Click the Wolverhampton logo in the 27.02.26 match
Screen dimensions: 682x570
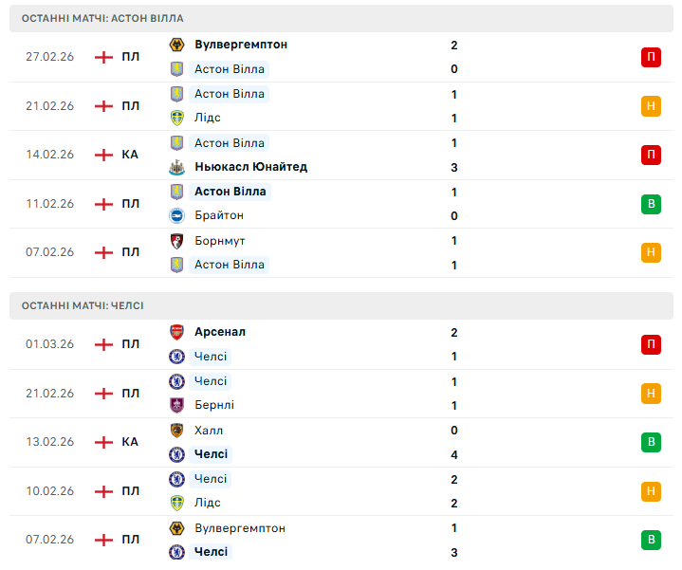[175, 45]
